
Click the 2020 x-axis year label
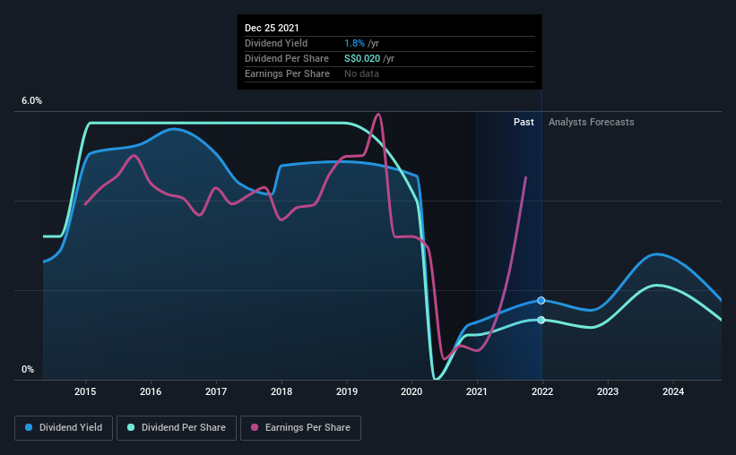pyautogui.click(x=411, y=391)
